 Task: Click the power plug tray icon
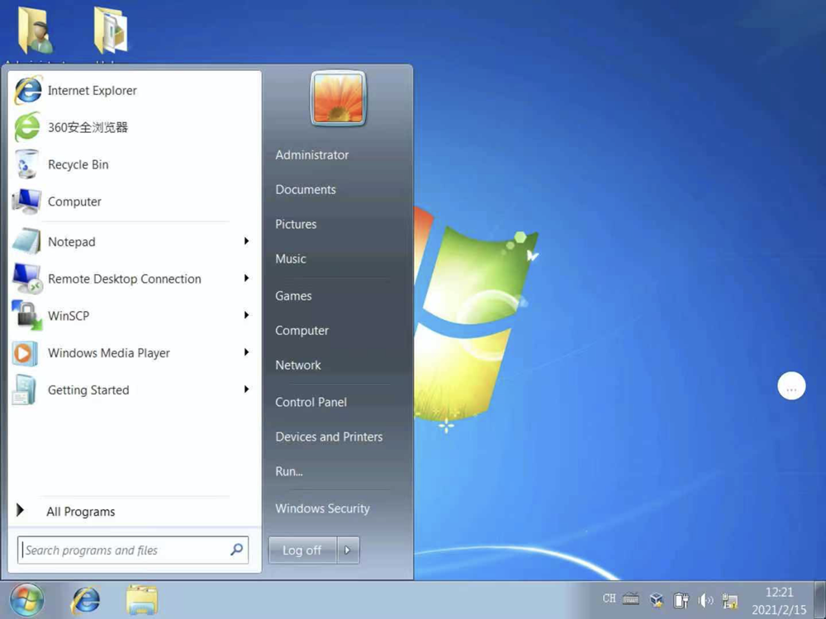click(x=681, y=600)
